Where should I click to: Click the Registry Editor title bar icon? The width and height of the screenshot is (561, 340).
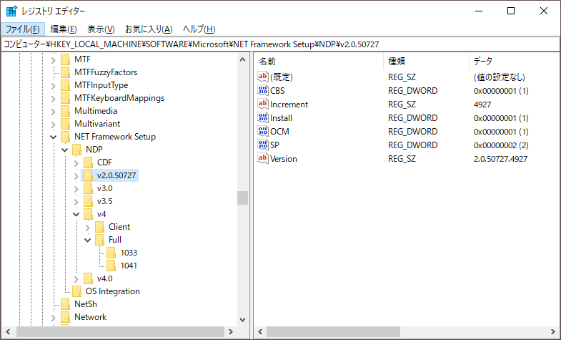pos(11,11)
